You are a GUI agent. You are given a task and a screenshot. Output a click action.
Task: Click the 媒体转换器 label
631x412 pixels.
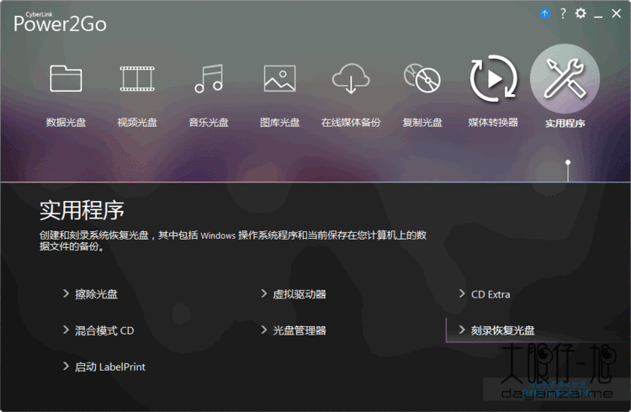[493, 122]
